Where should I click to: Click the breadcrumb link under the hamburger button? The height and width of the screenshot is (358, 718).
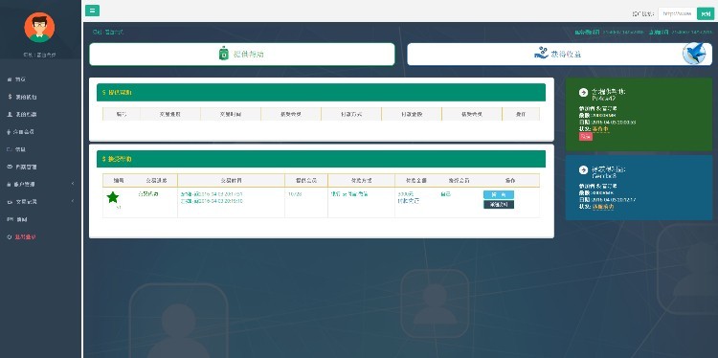coord(107,32)
